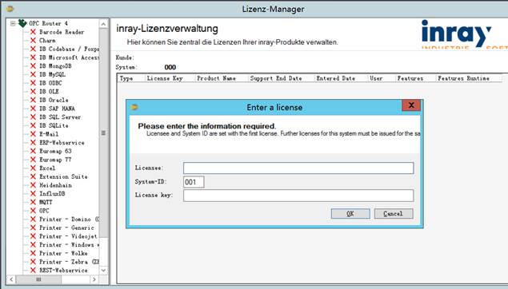
Task: Click the red X icon beside InfluxDB
Action: coord(33,194)
